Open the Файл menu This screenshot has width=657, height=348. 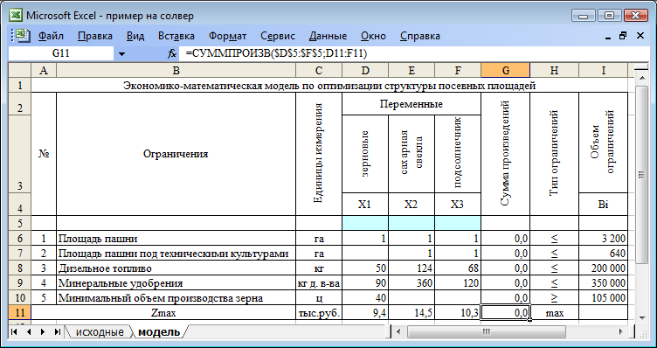coord(52,36)
